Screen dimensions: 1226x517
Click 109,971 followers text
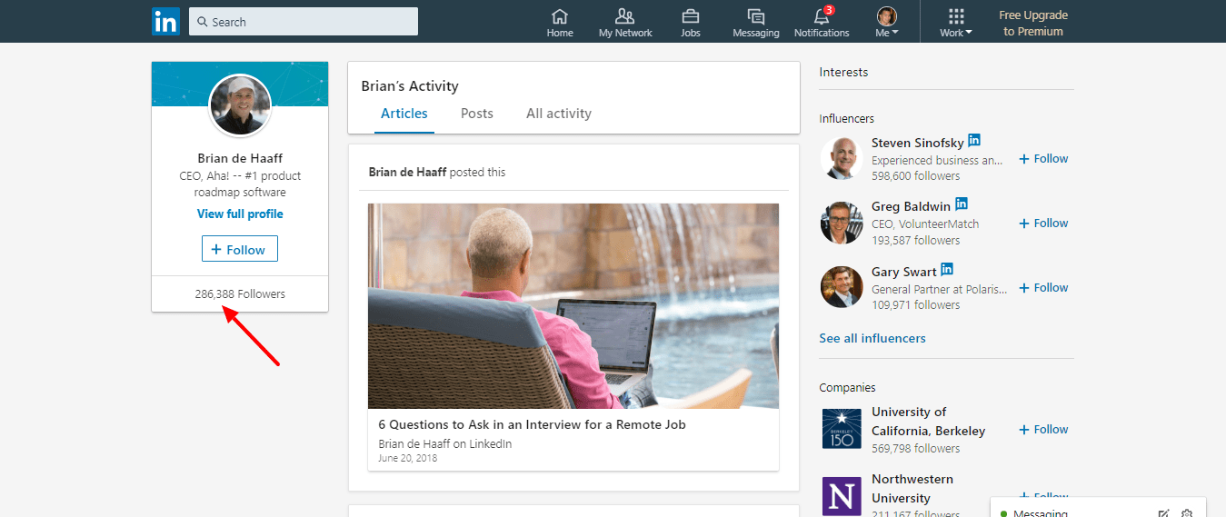click(x=915, y=304)
